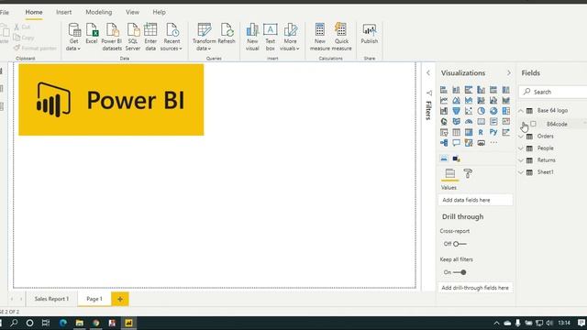Open Get more visuals ellipsis
587x330 pixels.
point(493,143)
